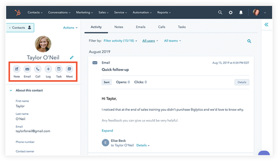
Task: Expand the truncated email with the Expand link
Action: [x=107, y=130]
